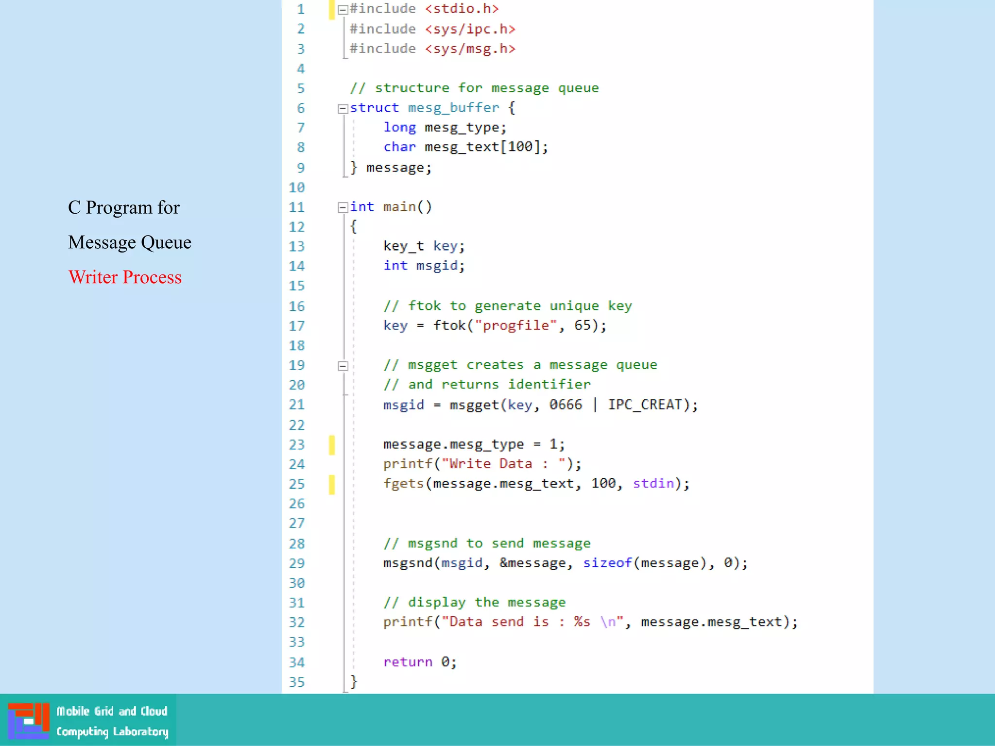Collapse the #include block at line 1

(343, 9)
